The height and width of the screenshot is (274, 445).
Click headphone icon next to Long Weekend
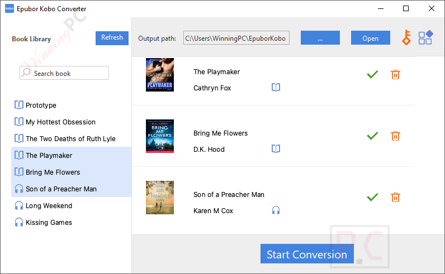click(19, 205)
